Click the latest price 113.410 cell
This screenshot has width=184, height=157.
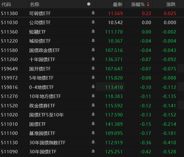coord(114,87)
